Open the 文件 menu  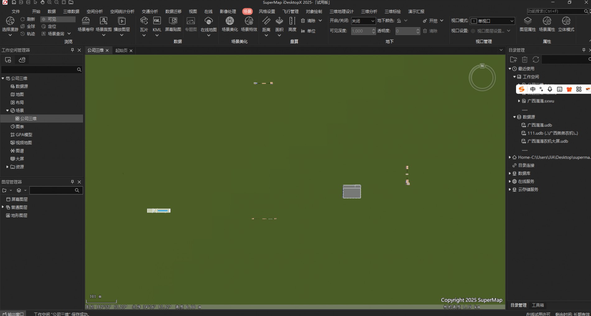coord(16,12)
